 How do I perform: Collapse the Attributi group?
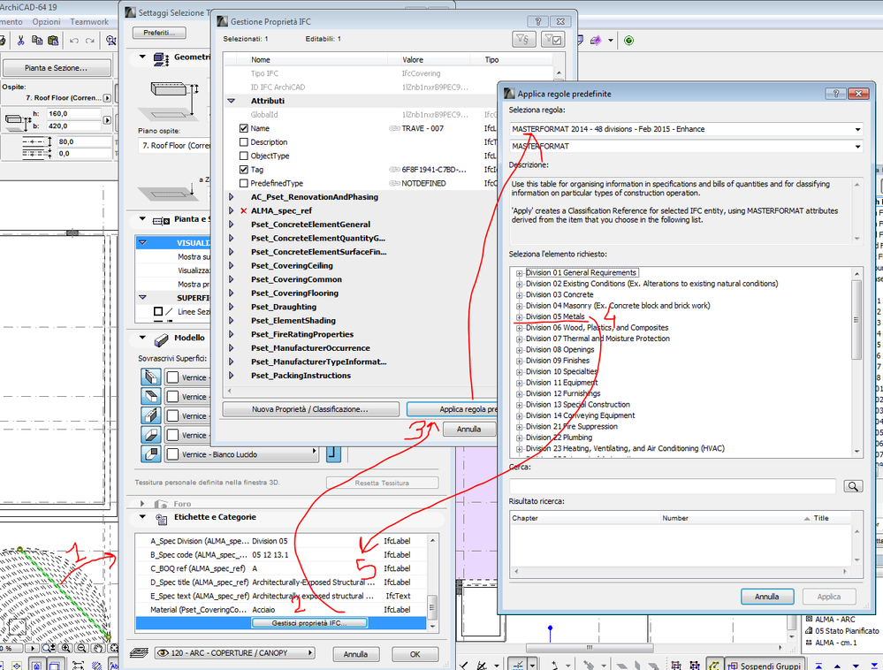pos(231,101)
